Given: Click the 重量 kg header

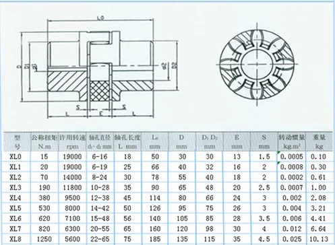Looking at the screenshot, I should pos(319,142).
